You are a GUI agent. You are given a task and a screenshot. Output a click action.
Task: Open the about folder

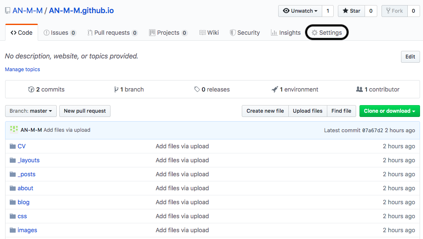point(25,188)
